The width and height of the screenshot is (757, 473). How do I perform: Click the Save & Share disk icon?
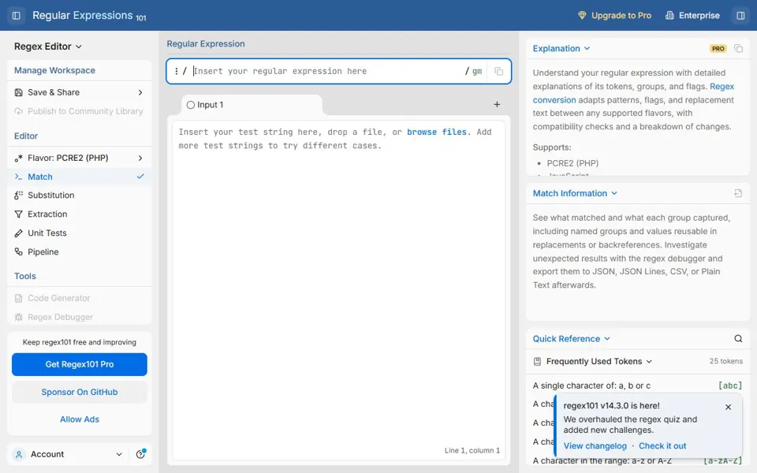click(18, 92)
